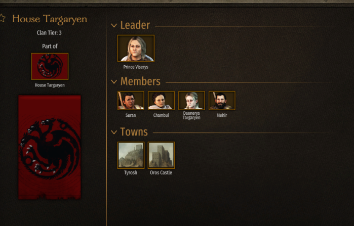Click the large red dragon banner
The width and height of the screenshot is (354, 226).
(50, 147)
